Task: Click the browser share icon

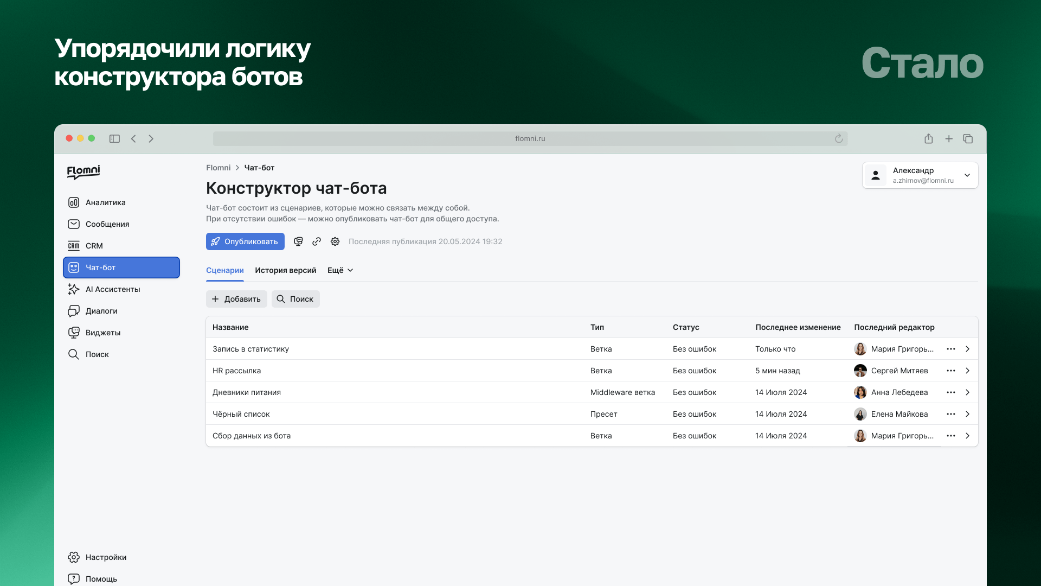Action: point(928,139)
